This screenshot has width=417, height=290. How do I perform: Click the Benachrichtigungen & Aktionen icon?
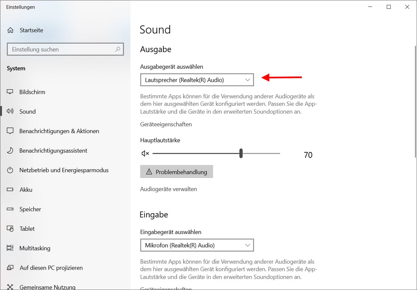[x=10, y=131]
